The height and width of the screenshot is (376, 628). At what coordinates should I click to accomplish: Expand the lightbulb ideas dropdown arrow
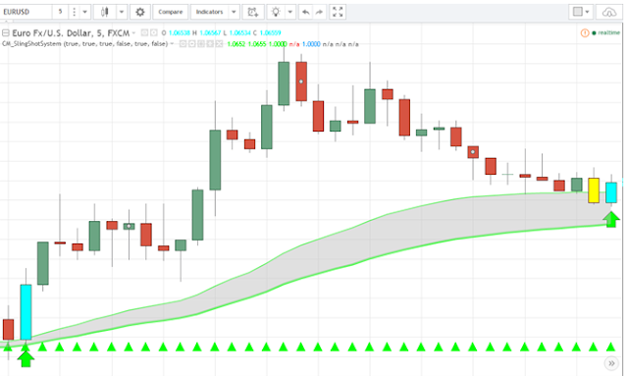point(290,12)
